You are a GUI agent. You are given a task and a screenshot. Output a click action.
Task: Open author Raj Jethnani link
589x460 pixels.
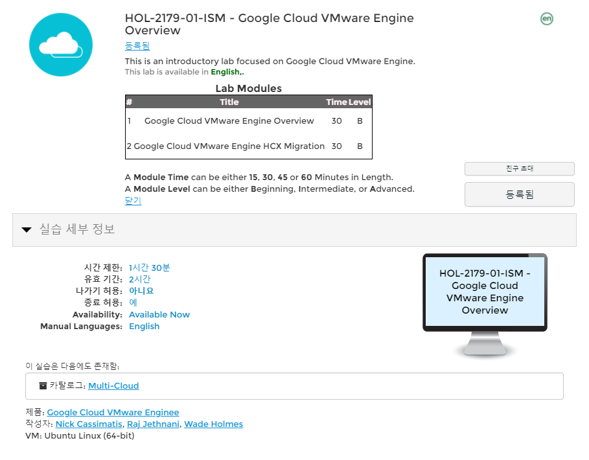coord(153,424)
